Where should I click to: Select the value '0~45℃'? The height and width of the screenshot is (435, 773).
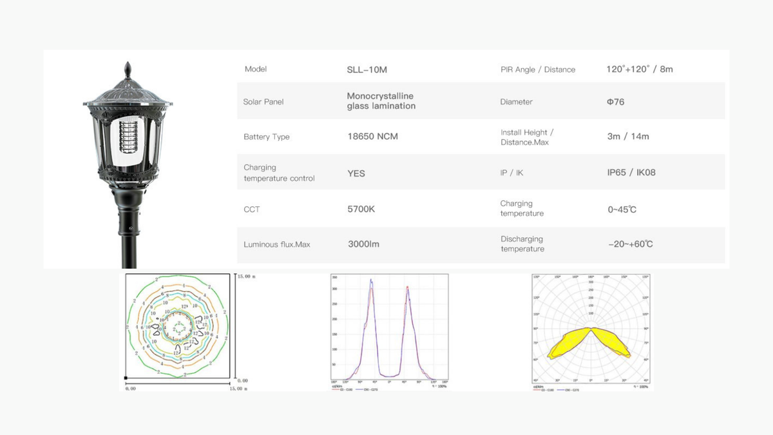622,210
